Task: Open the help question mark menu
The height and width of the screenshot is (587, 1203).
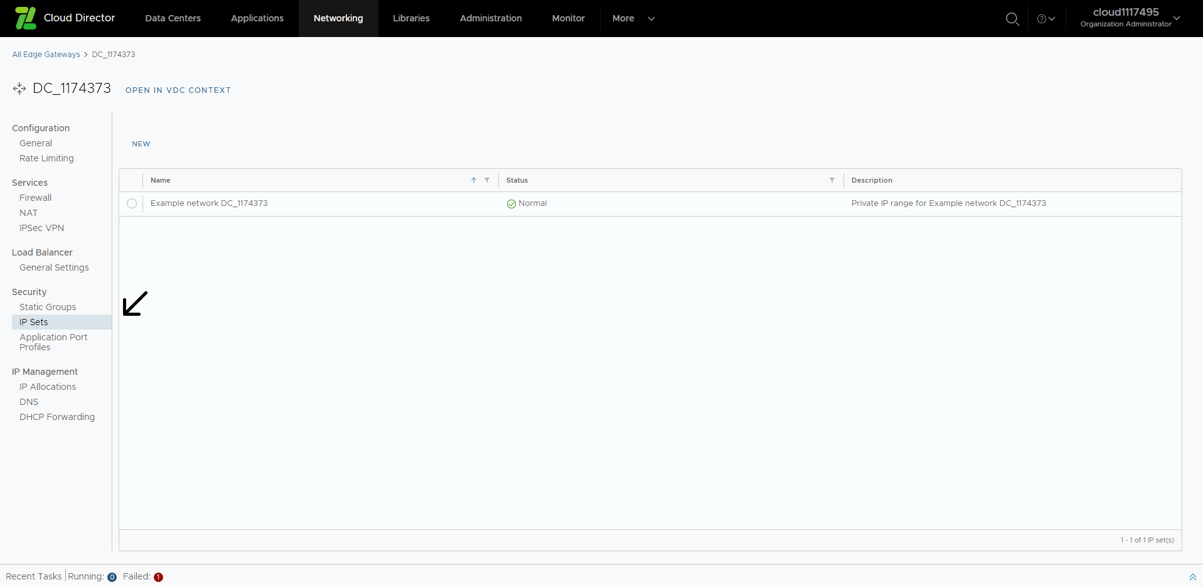Action: (1046, 19)
